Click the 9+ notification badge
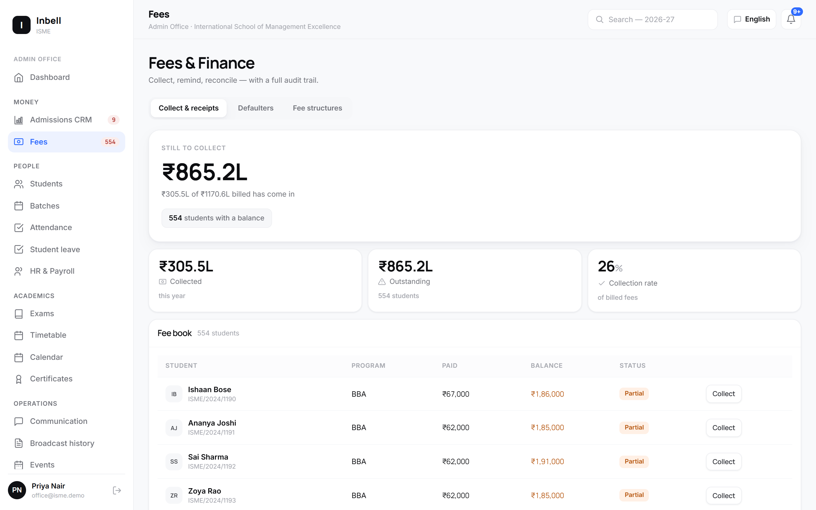This screenshot has height=510, width=816. coord(797,12)
